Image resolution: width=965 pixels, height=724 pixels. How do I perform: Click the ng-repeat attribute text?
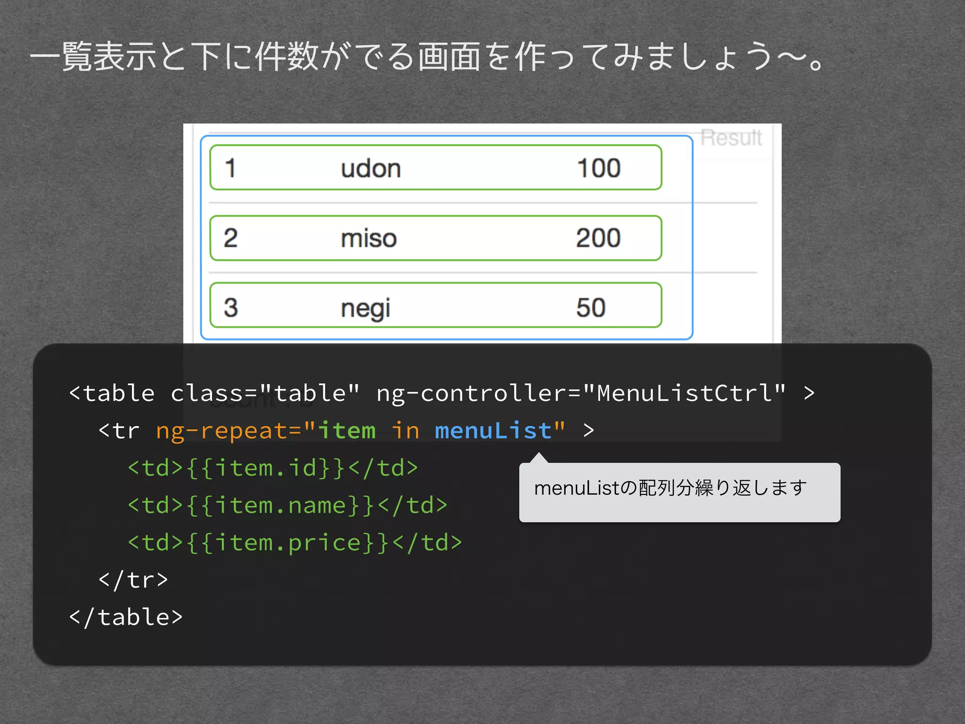coord(360,431)
